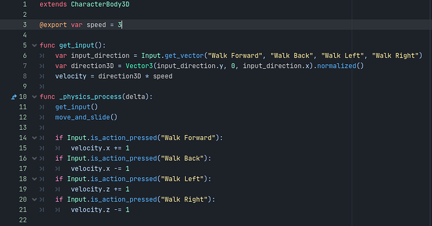
Task: Click the get_vector method call
Action: (184, 56)
